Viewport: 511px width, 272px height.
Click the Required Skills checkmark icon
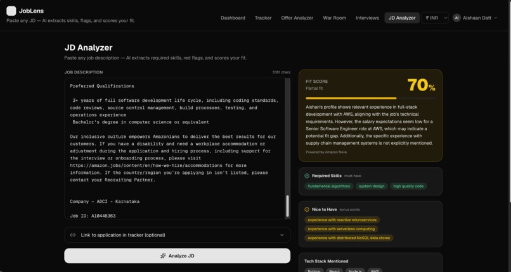point(307,176)
